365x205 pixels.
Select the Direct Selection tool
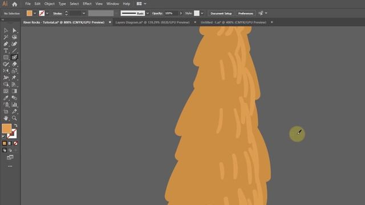point(14,30)
